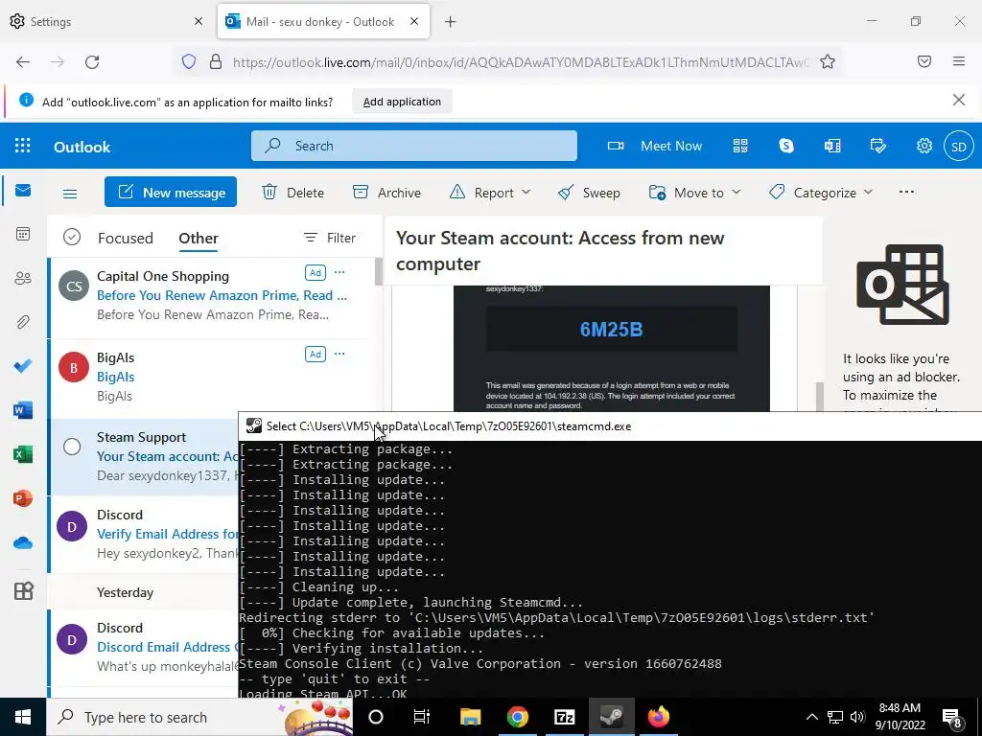Open the To Do checkmark app
The height and width of the screenshot is (736, 982).
[23, 365]
